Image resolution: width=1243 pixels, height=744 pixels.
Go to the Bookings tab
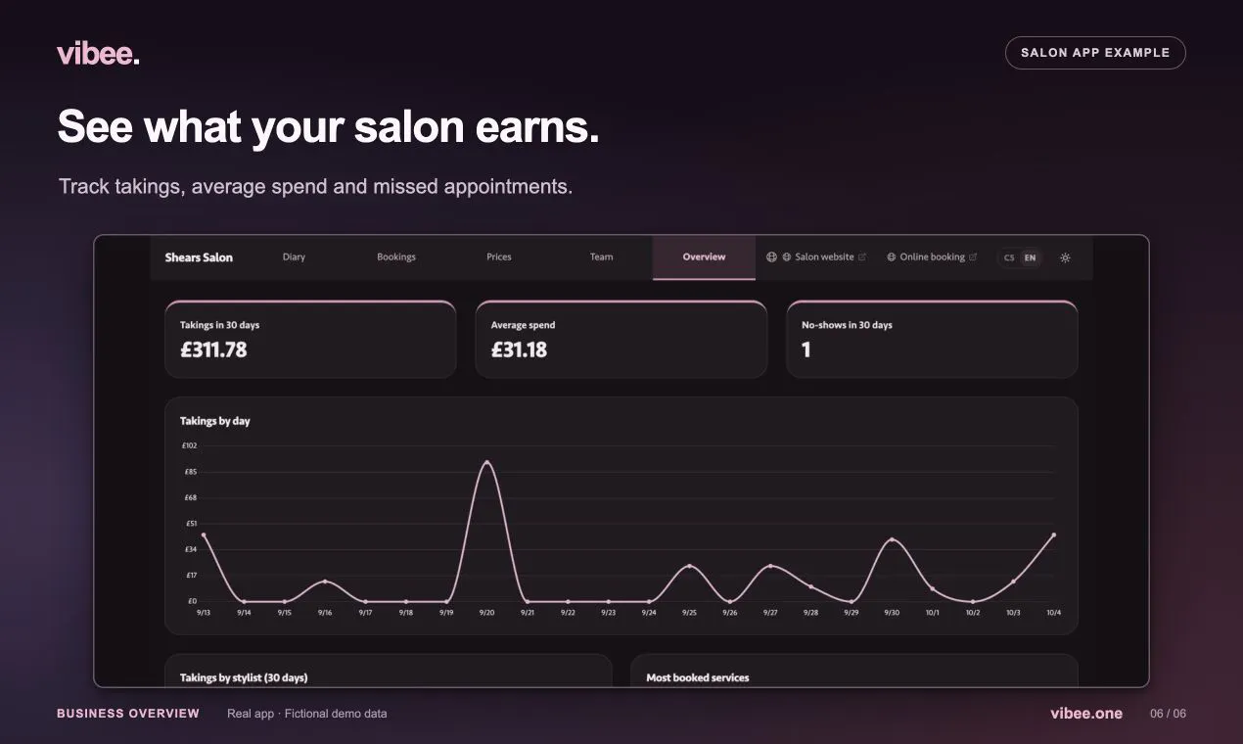(x=396, y=257)
